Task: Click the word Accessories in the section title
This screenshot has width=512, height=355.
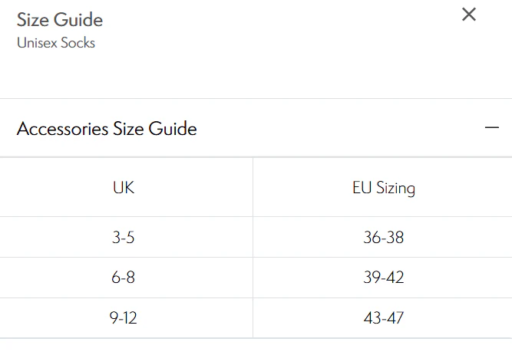Action: point(62,129)
